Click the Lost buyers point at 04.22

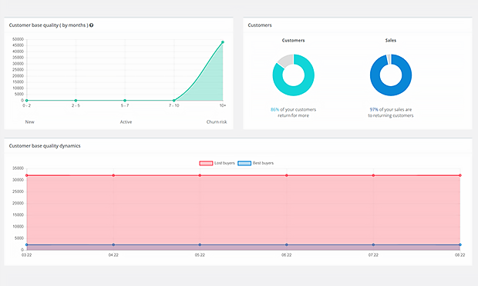[x=113, y=175]
